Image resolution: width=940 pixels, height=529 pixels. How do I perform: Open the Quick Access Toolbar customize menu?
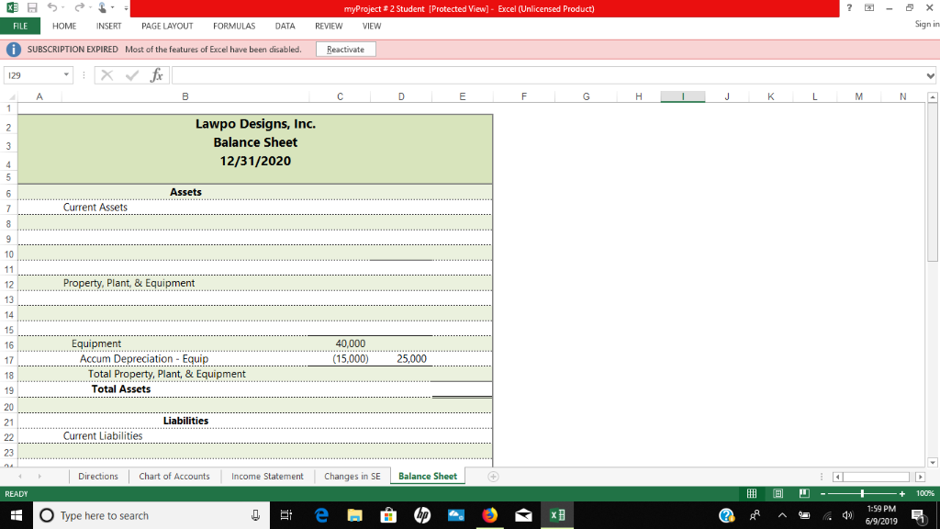pos(126,7)
